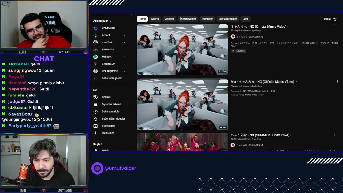Select the Canlı filter chip
The height and width of the screenshot is (193, 343).
point(245,19)
